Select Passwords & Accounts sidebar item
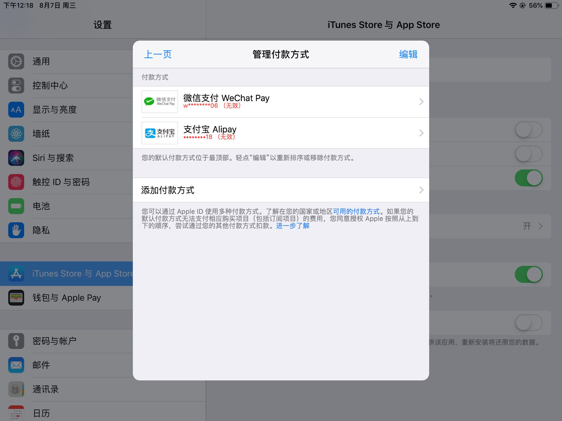This screenshot has height=421, width=562. click(54, 341)
